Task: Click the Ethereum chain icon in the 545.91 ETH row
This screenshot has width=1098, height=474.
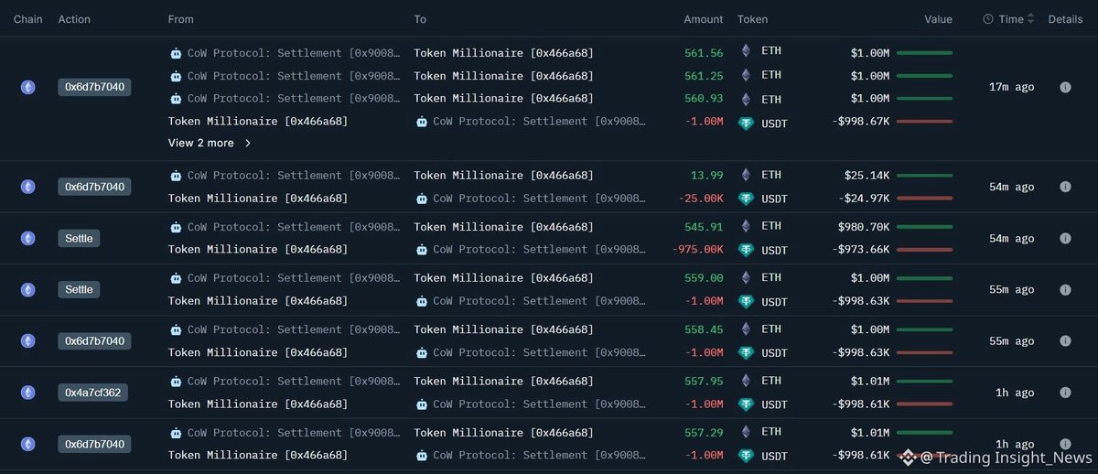Action: pyautogui.click(x=27, y=238)
